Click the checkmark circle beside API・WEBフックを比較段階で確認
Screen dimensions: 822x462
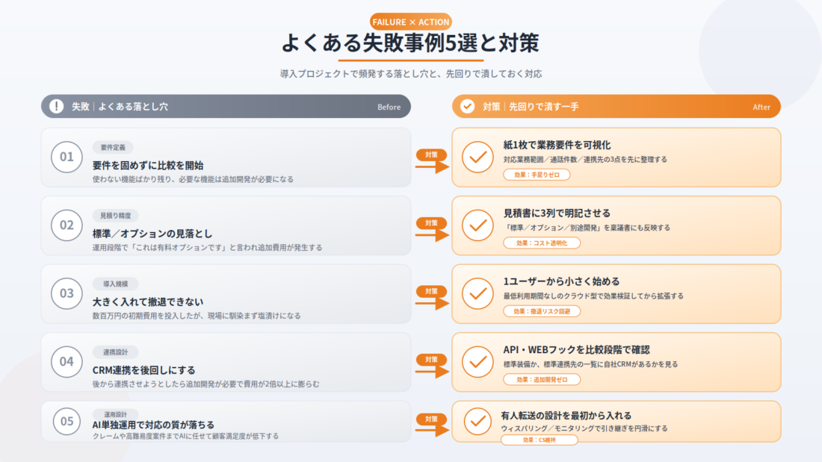click(478, 361)
